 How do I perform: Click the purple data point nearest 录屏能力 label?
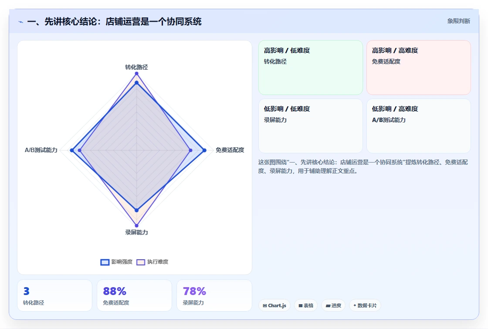coord(136,226)
